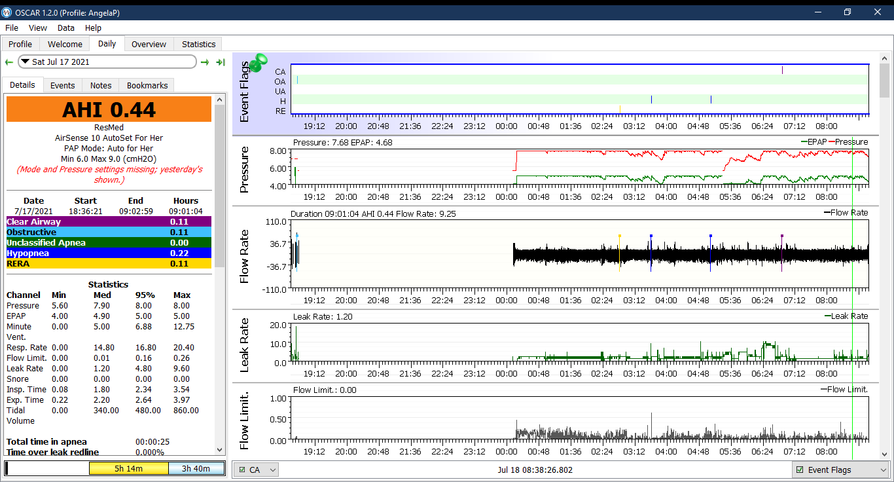Click the Clear Airway purple row
This screenshot has width=894, height=482.
pyautogui.click(x=109, y=221)
